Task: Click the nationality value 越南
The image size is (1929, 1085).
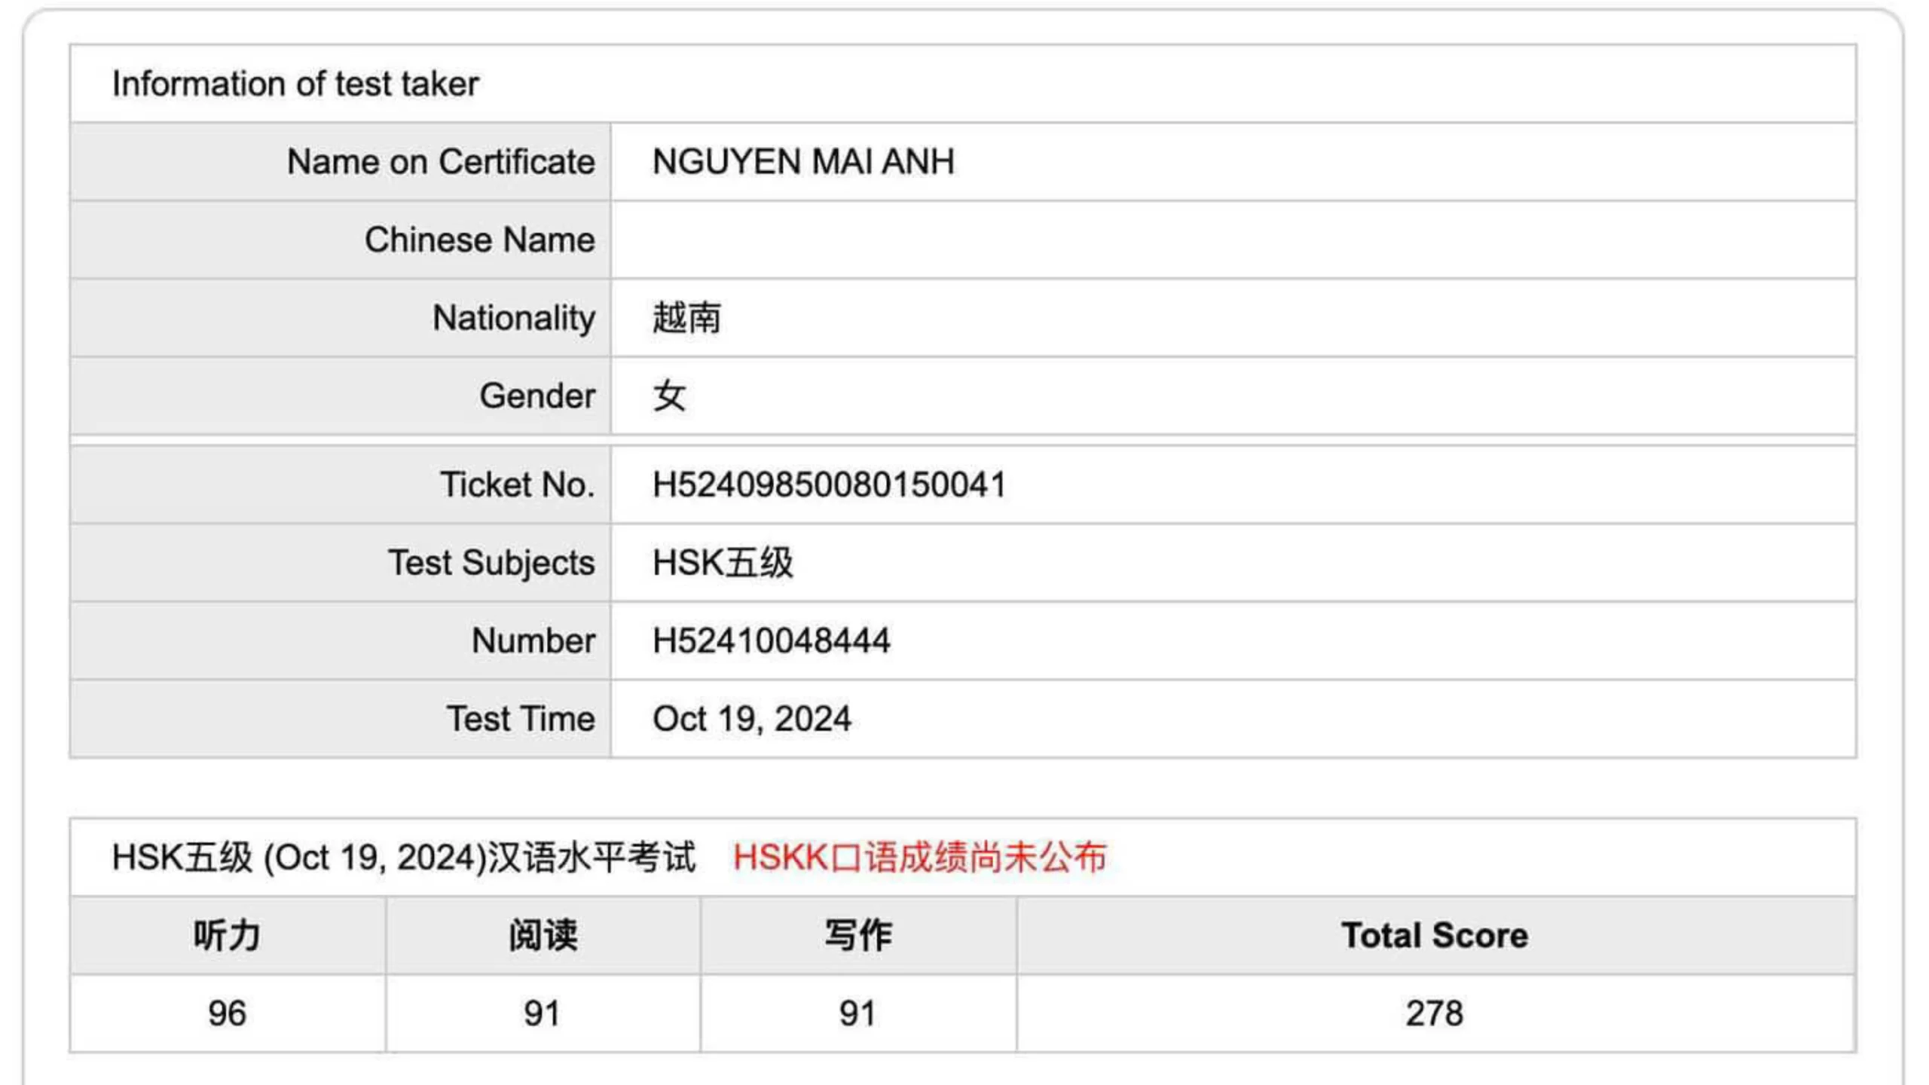Action: pos(686,318)
